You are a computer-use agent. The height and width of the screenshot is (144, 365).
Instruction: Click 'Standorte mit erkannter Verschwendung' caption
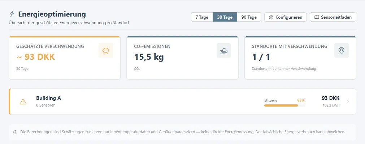coord(284,69)
